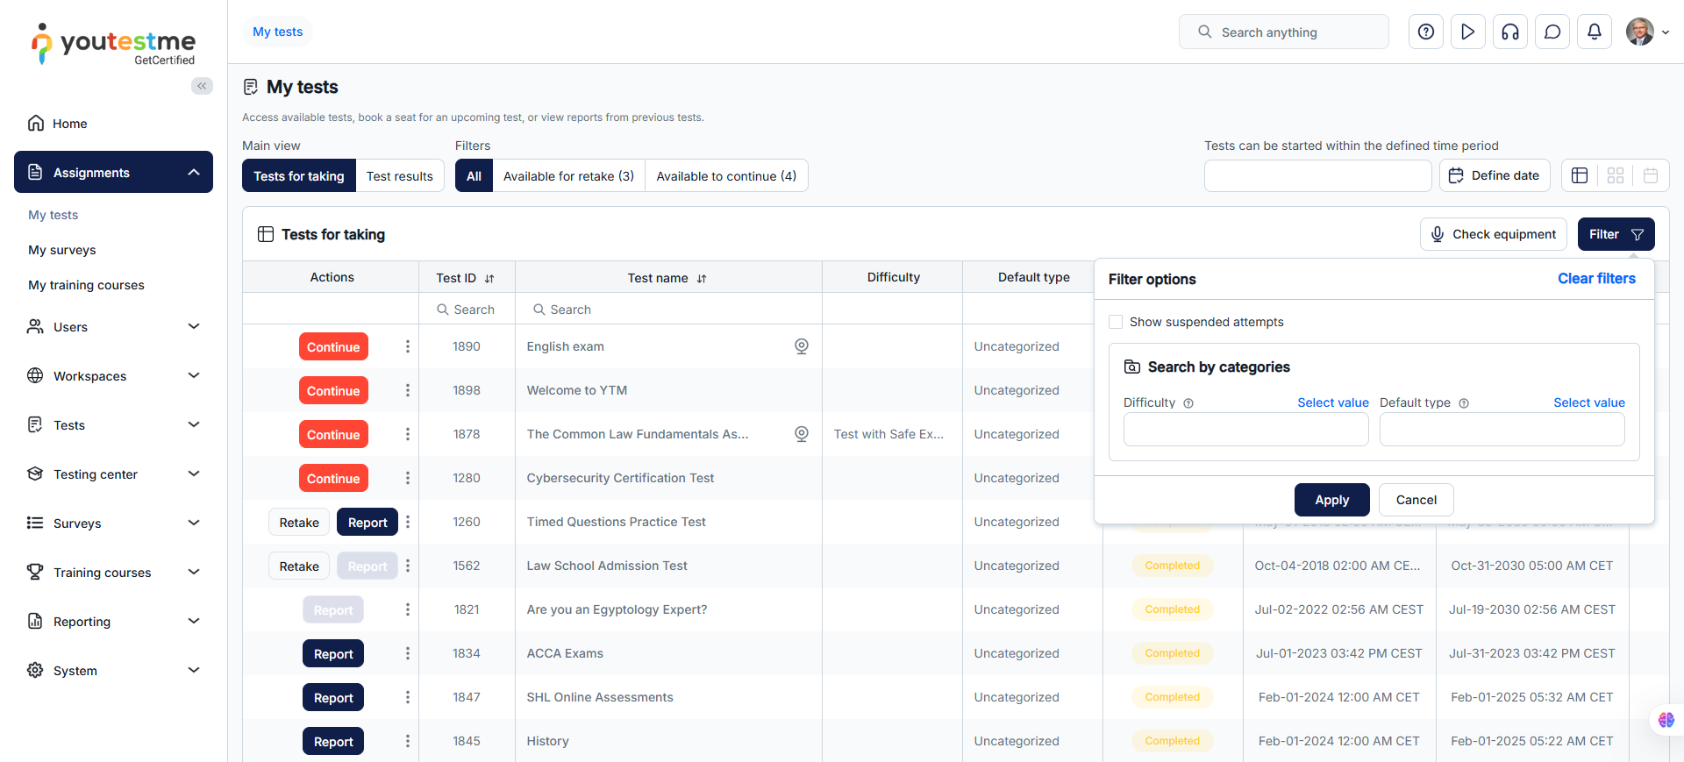
Task: Collapse the sidebar with double-chevron icon
Action: (x=202, y=86)
